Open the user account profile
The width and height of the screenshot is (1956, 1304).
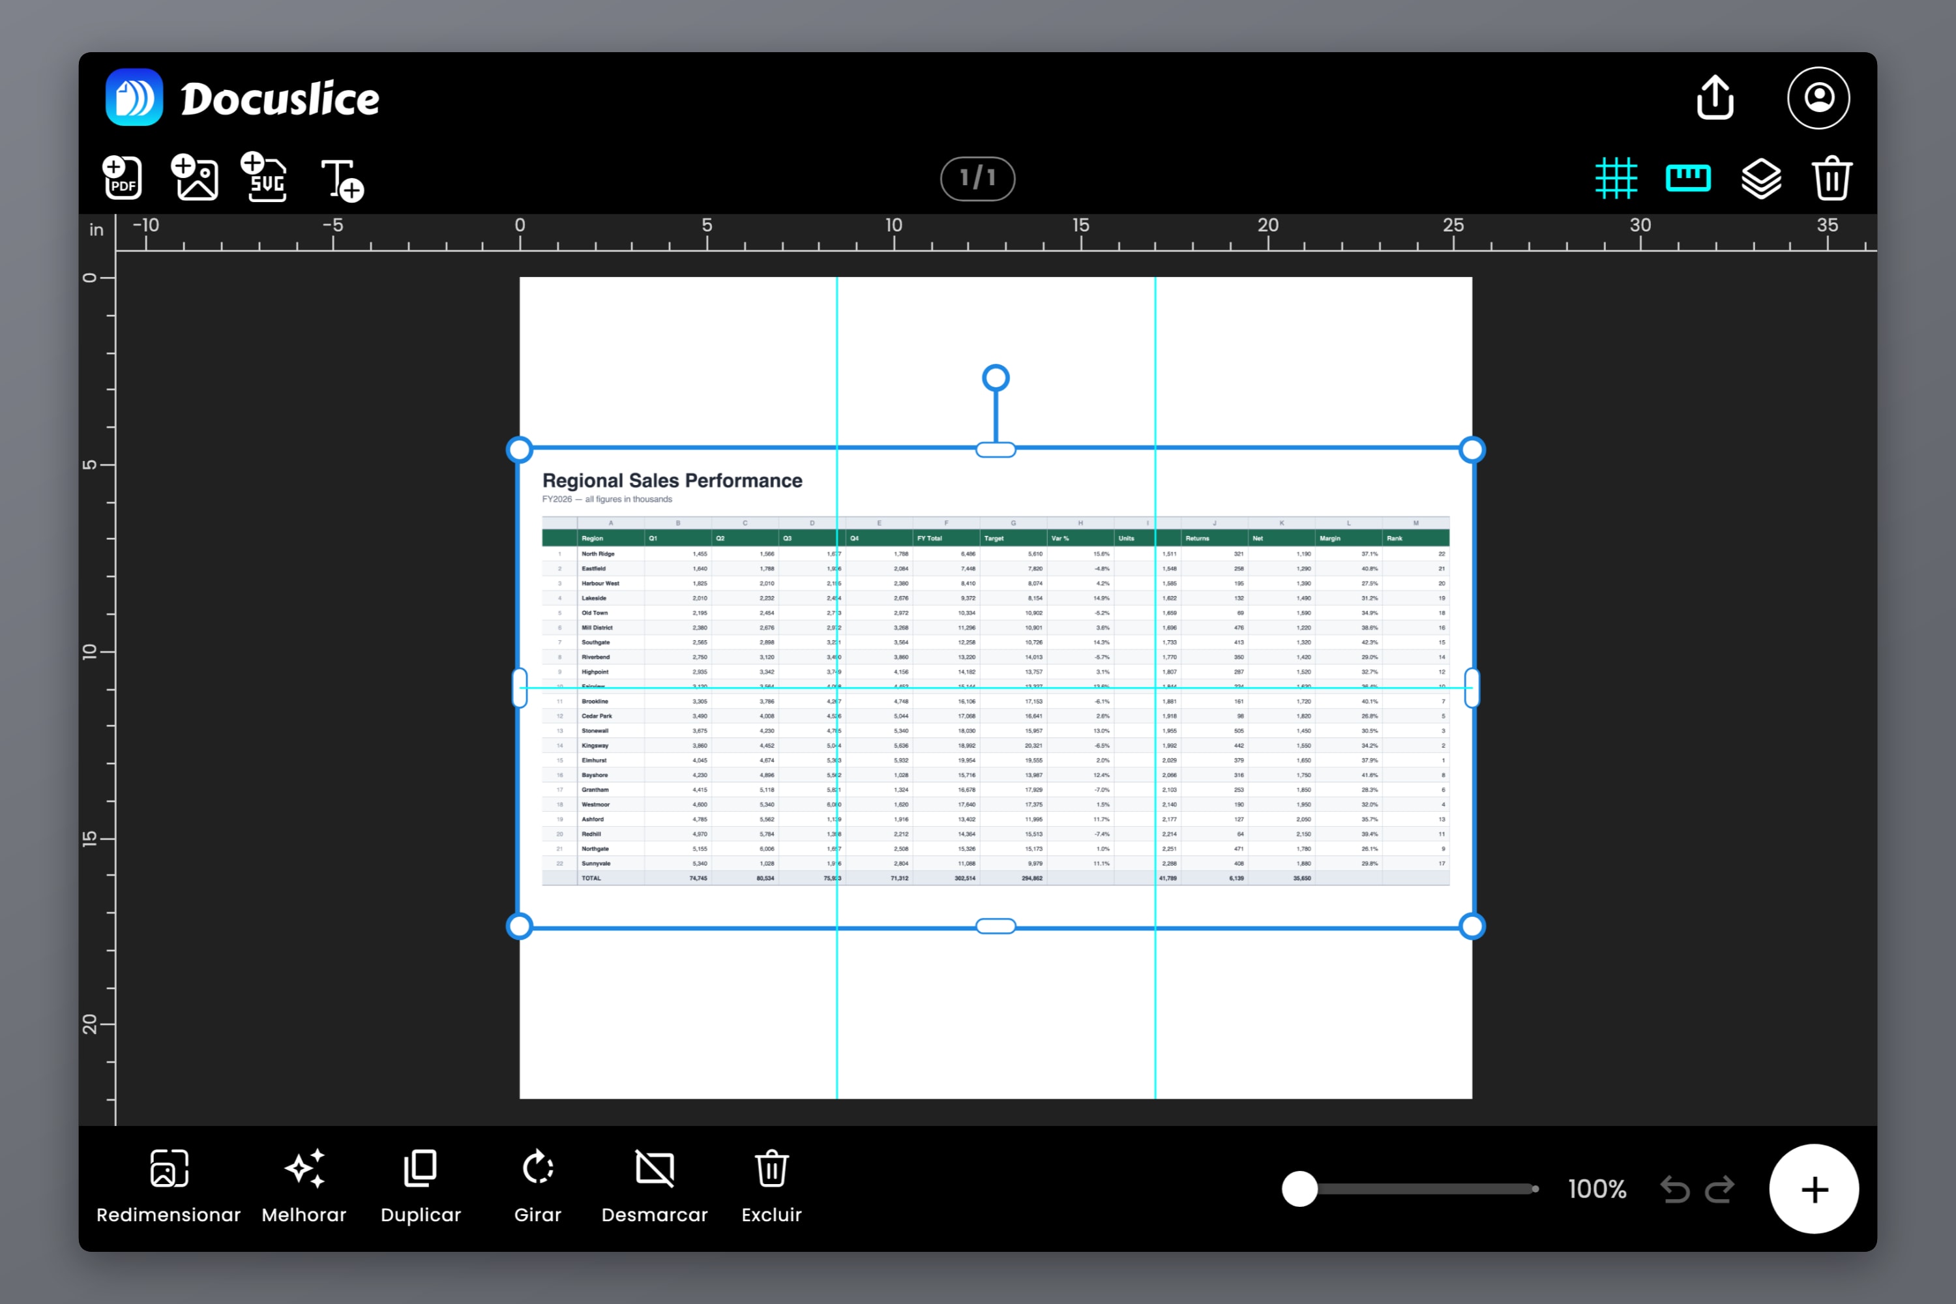1819,97
